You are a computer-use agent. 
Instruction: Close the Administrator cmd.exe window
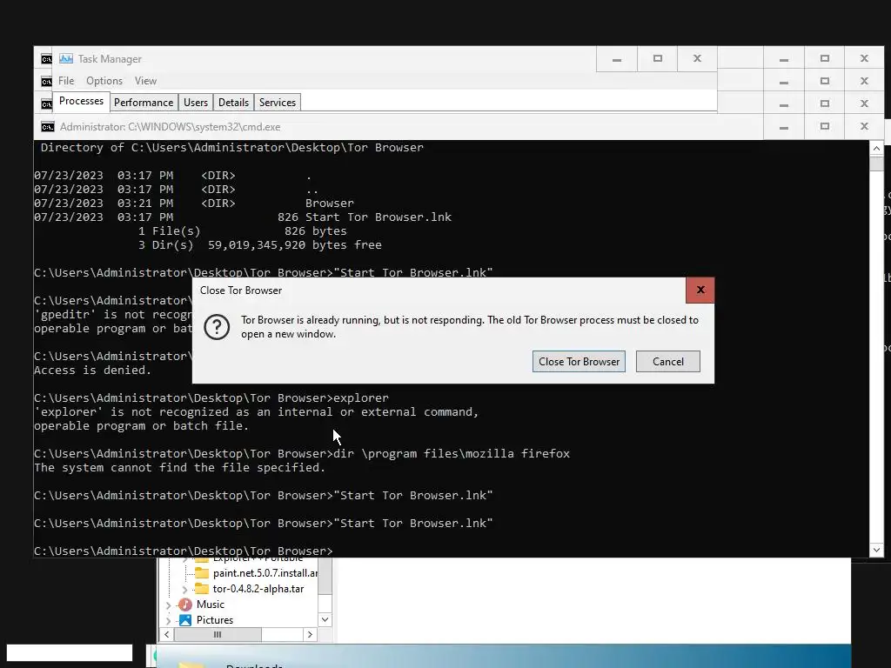864,126
